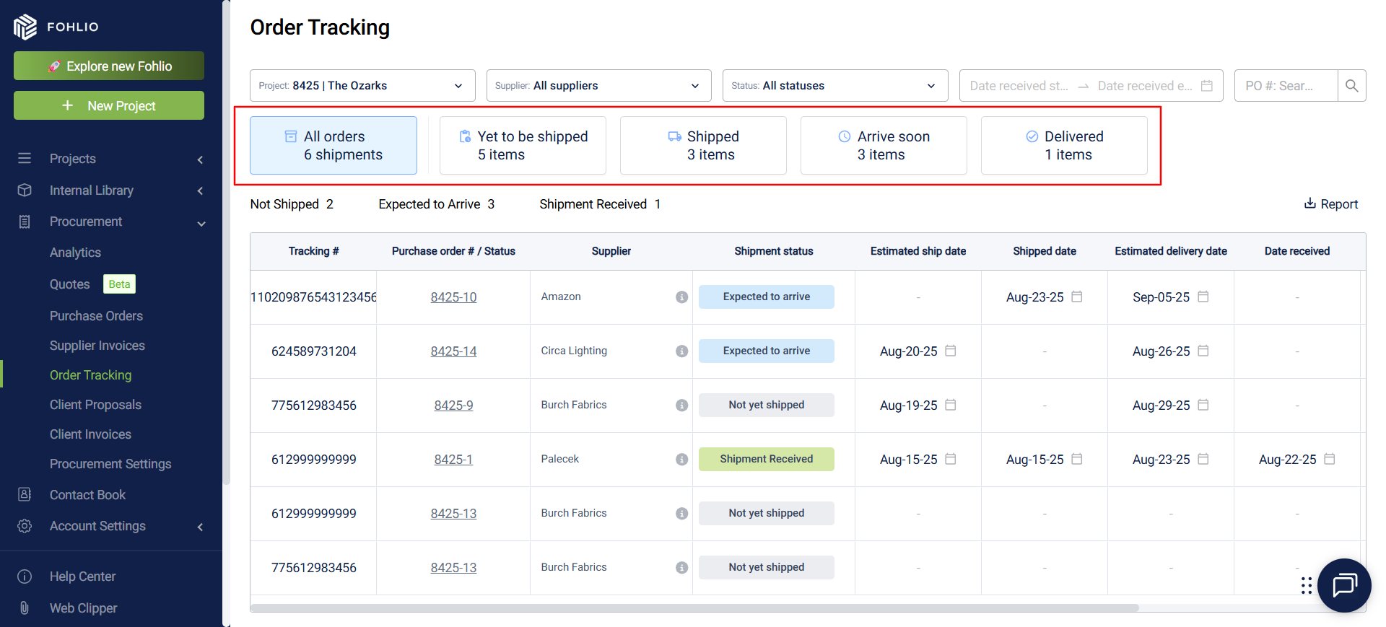Screen dimensions: 1386x627
Task: Open the Status All statuses dropdown
Action: (835, 86)
